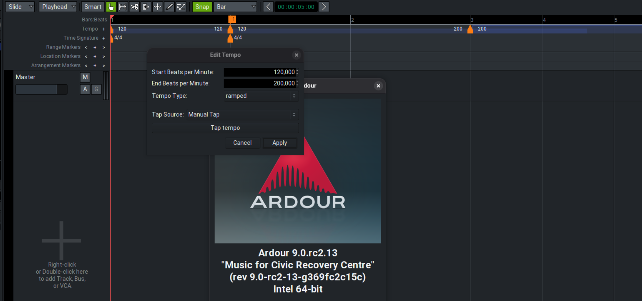
Task: Select the Grab mode hand tool
Action: 111,7
